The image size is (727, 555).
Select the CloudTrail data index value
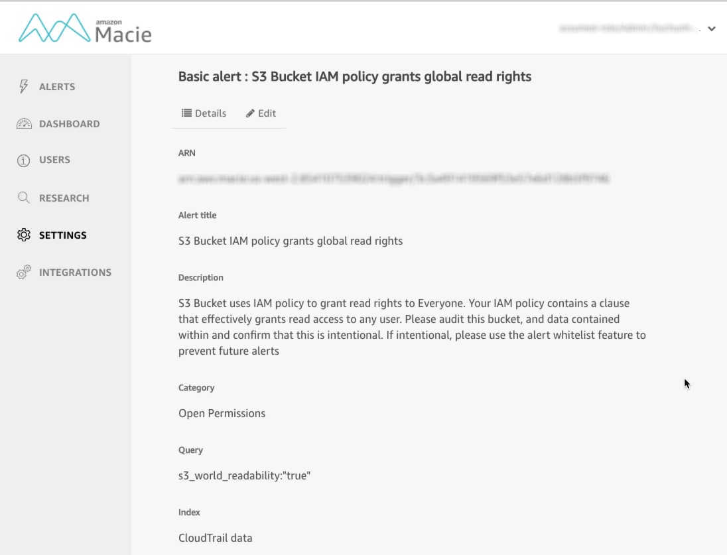point(216,538)
